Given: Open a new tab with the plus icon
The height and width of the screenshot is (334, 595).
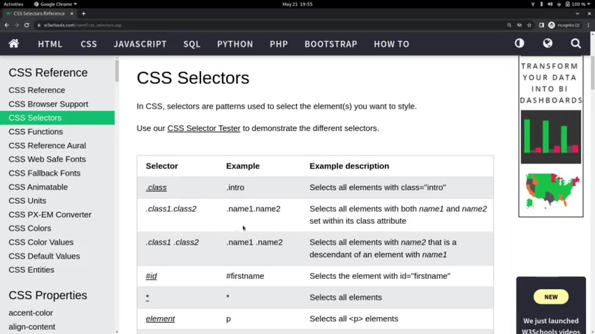Looking at the screenshot, I should 84,13.
